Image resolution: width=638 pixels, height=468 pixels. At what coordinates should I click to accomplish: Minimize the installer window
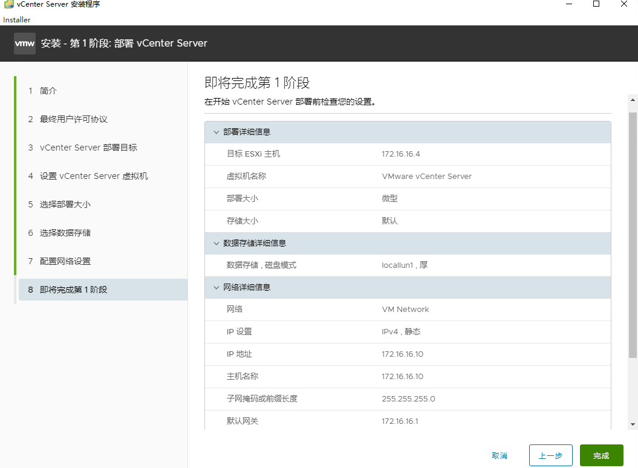[569, 4]
